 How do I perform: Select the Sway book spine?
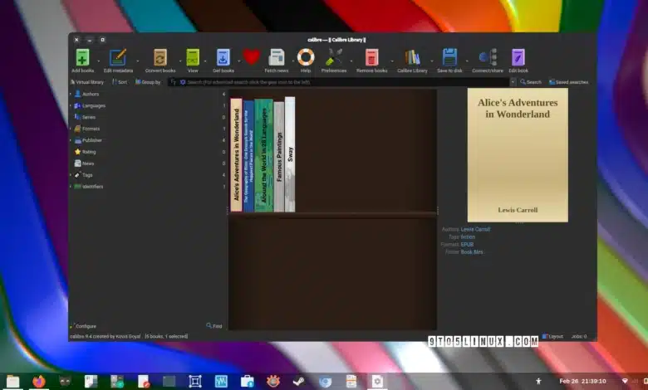(290, 154)
